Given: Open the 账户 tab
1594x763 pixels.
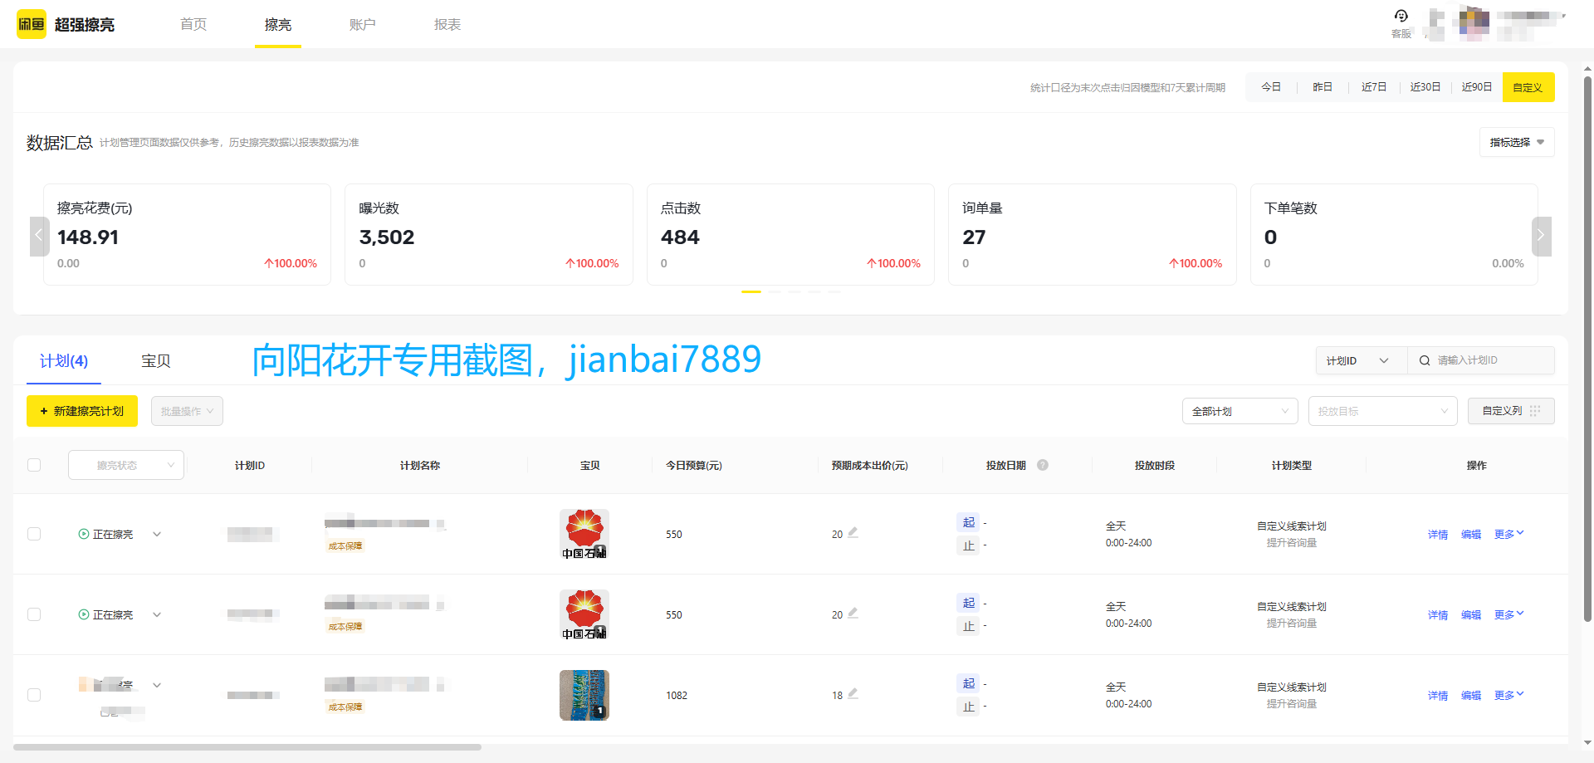Looking at the screenshot, I should click(363, 25).
